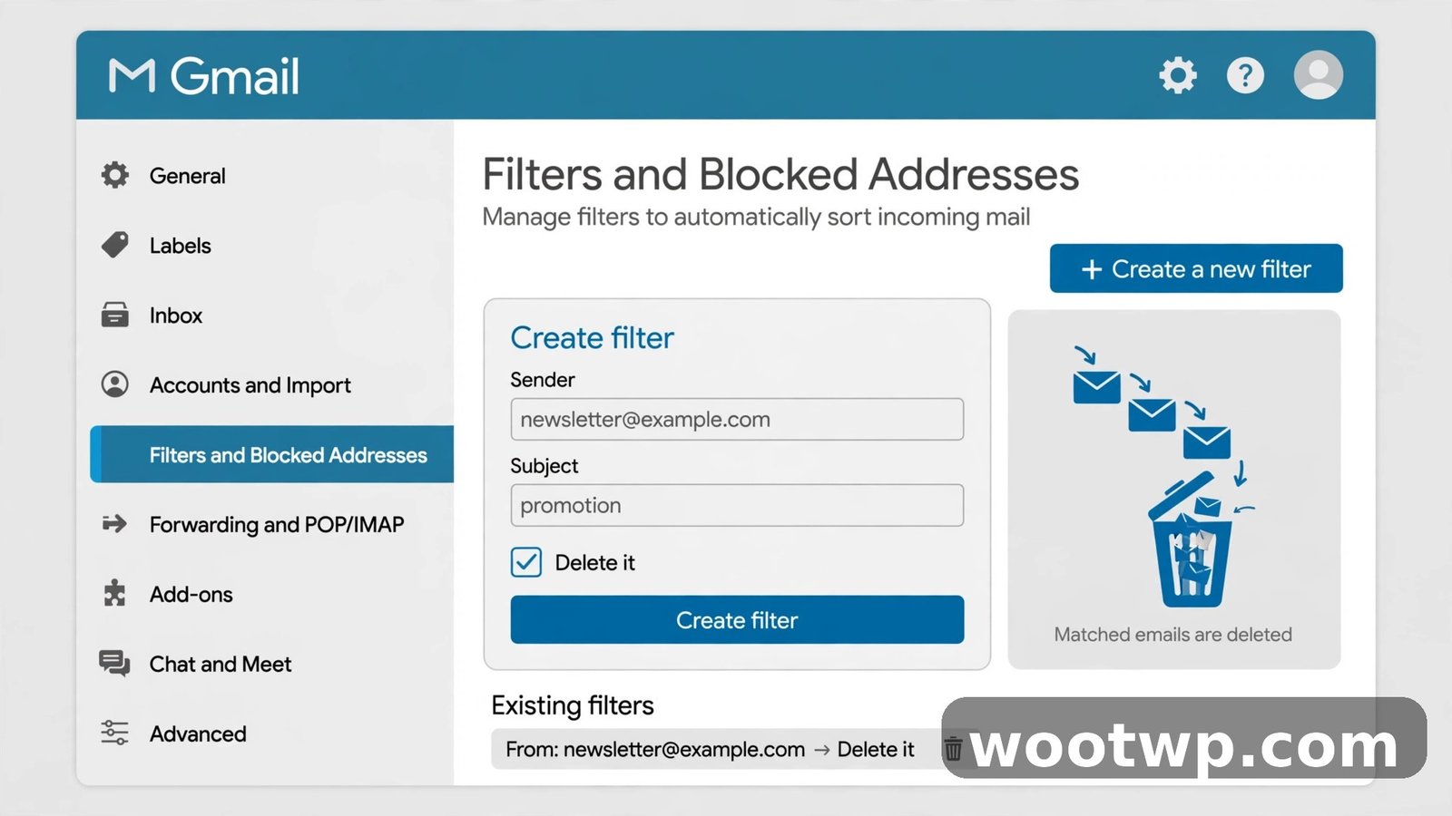The width and height of the screenshot is (1452, 816).
Task: Click the Add-ons puzzle icon
Action: pos(115,593)
